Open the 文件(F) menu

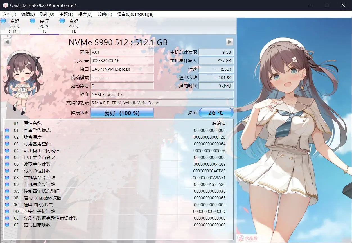pos(10,14)
